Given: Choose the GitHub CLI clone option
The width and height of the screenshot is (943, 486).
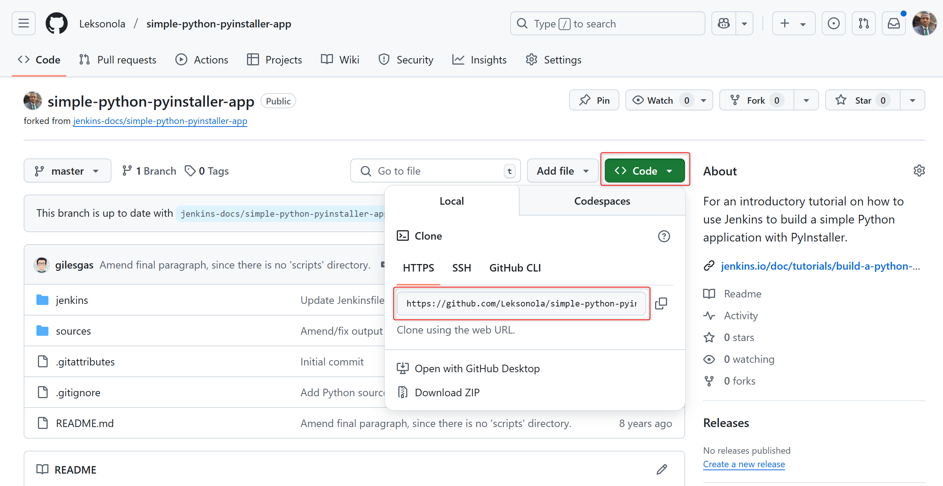Looking at the screenshot, I should point(515,268).
